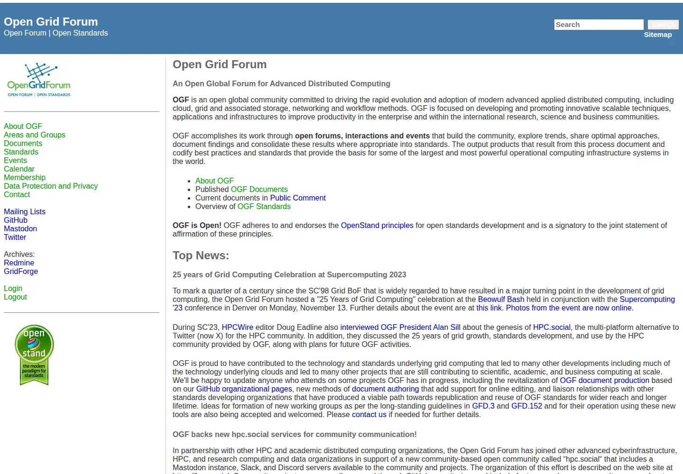This screenshot has height=474, width=683.
Task: Open About OGF in the bullet list
Action: [x=214, y=181]
